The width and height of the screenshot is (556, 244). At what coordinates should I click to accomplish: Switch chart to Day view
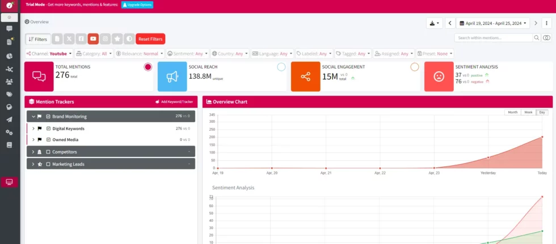tap(542, 112)
